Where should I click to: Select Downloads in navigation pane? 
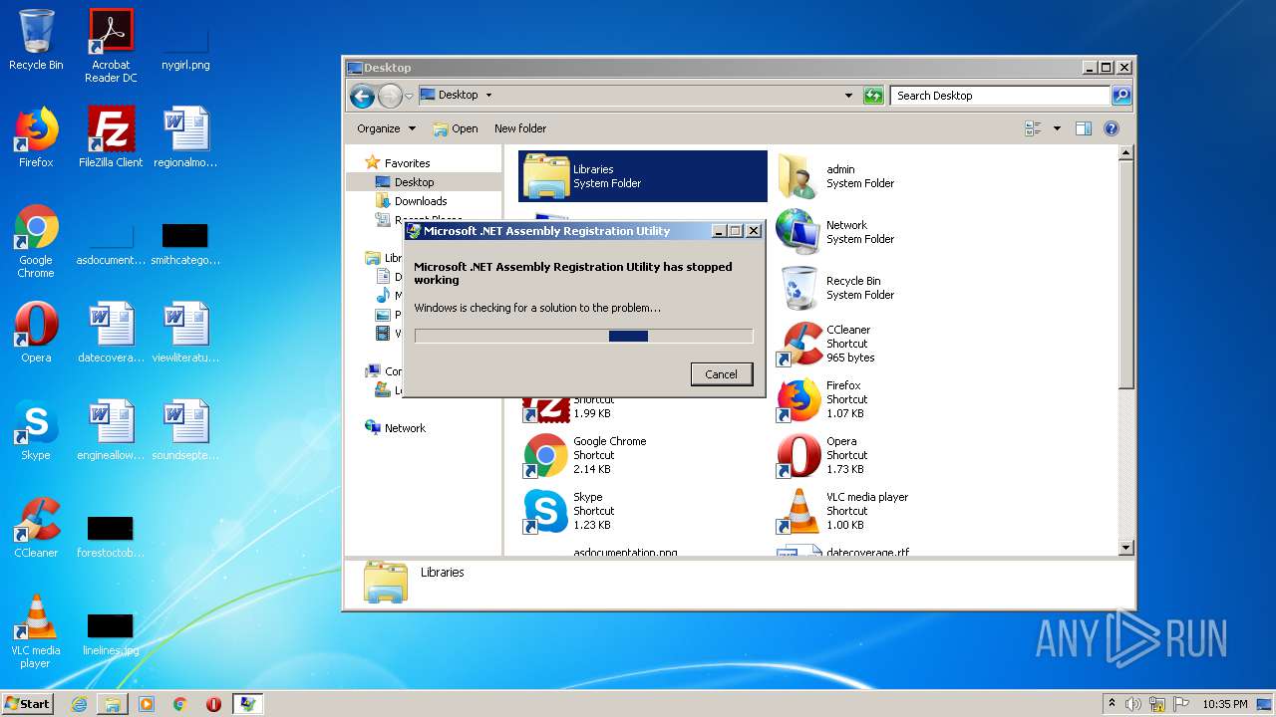click(x=420, y=201)
